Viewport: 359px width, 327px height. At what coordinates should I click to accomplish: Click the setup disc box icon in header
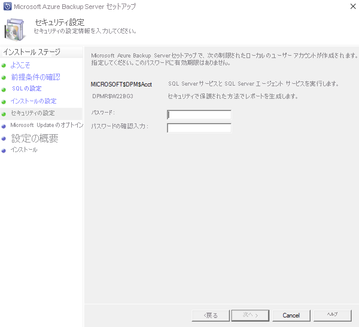click(x=14, y=30)
